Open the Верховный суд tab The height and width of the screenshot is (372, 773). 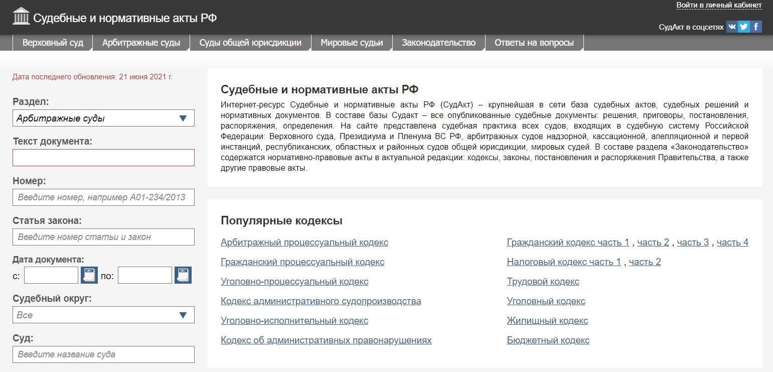click(53, 43)
